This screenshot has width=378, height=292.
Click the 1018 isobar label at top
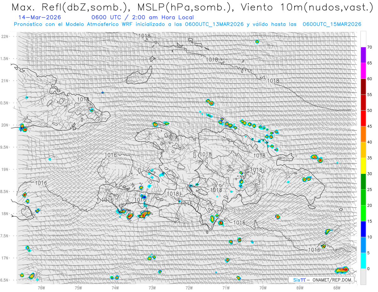145,36
